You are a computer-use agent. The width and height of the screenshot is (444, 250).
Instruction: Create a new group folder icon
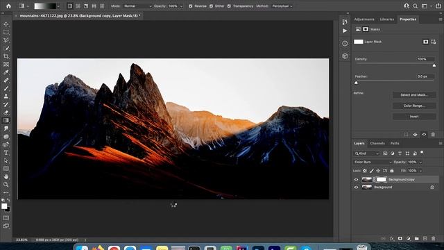[416, 239]
